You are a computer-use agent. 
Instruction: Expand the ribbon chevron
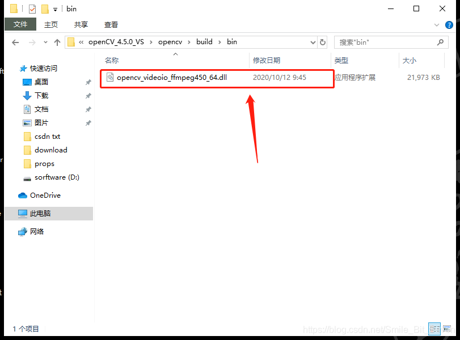coord(437,25)
